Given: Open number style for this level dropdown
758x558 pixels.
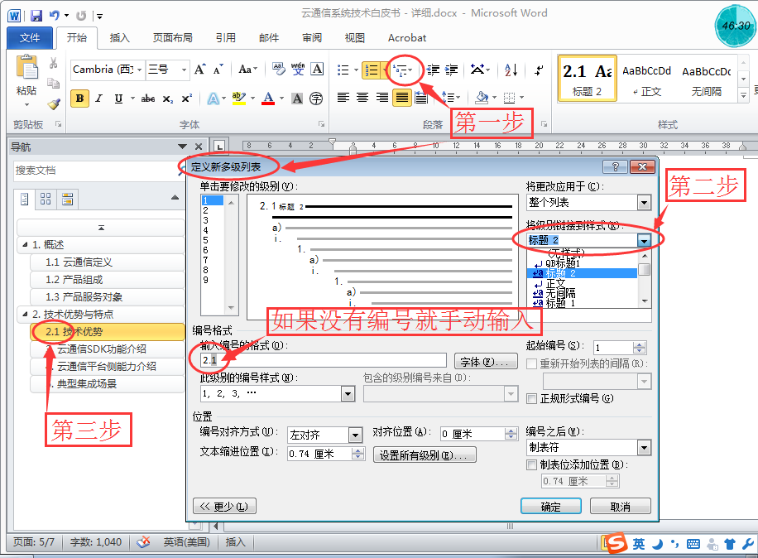Looking at the screenshot, I should point(348,394).
